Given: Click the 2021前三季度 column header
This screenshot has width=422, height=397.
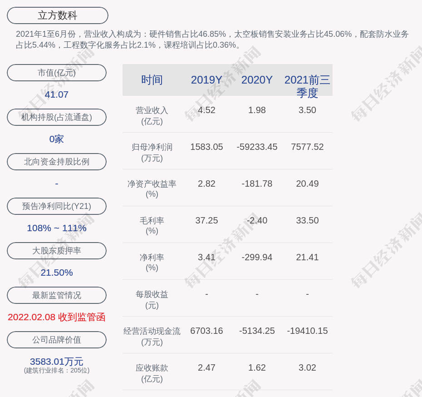Looking at the screenshot, I should coord(307,86).
